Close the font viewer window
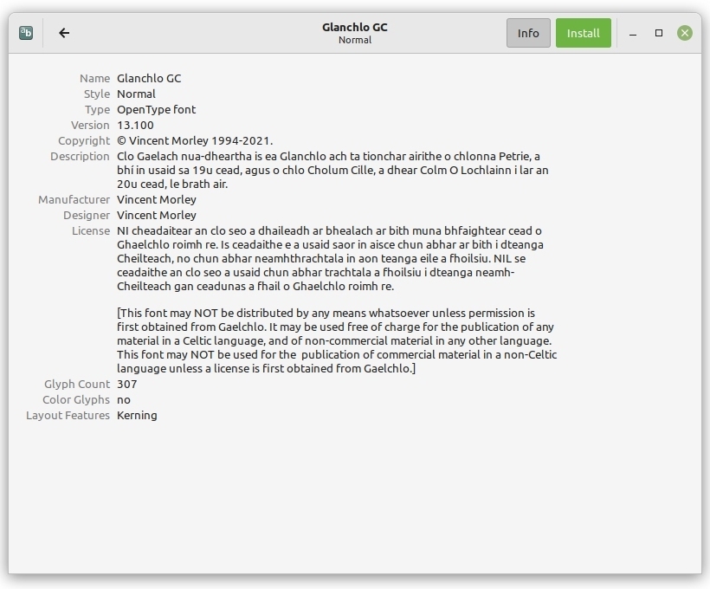The image size is (710, 589). coord(685,33)
